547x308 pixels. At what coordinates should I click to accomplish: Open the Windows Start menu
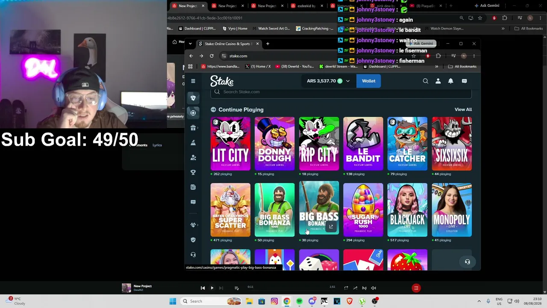coord(173,301)
